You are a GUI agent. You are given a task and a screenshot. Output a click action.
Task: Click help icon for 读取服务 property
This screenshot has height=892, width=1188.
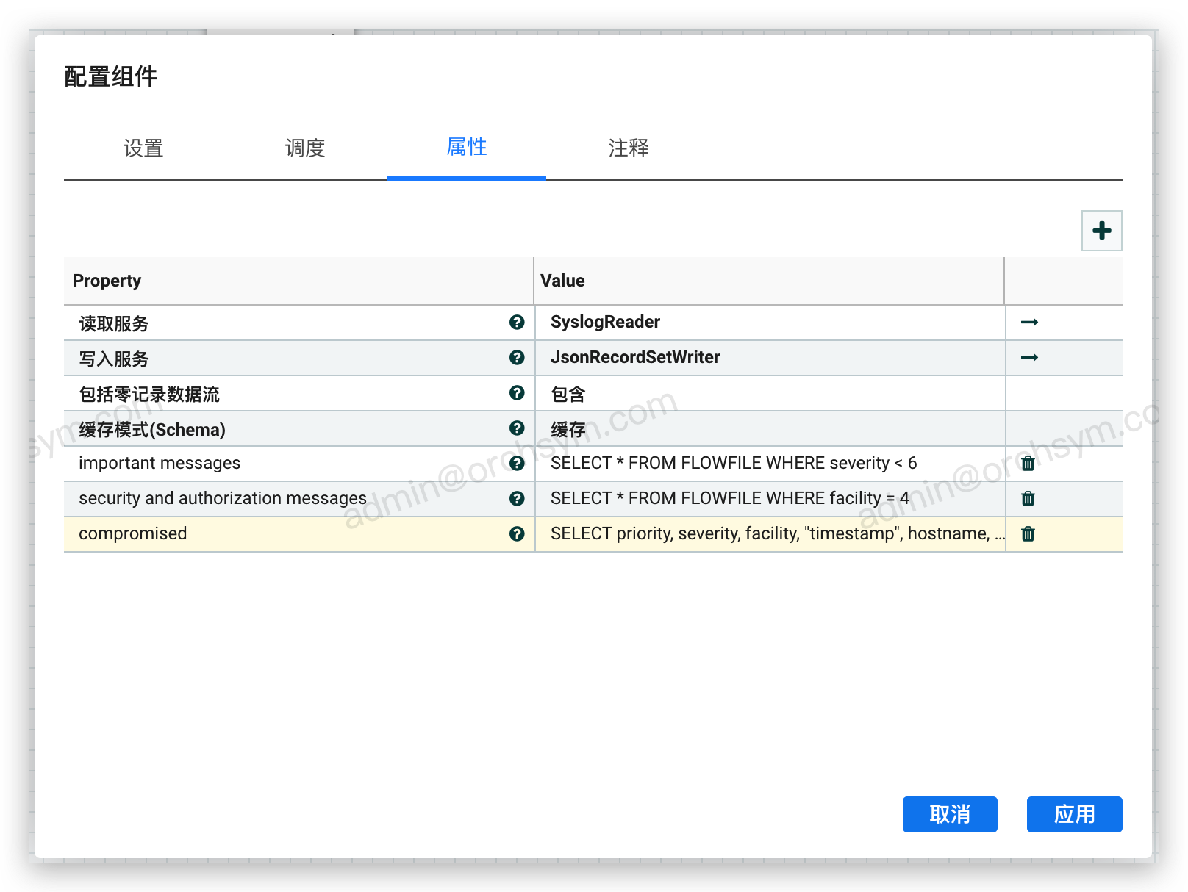(517, 323)
